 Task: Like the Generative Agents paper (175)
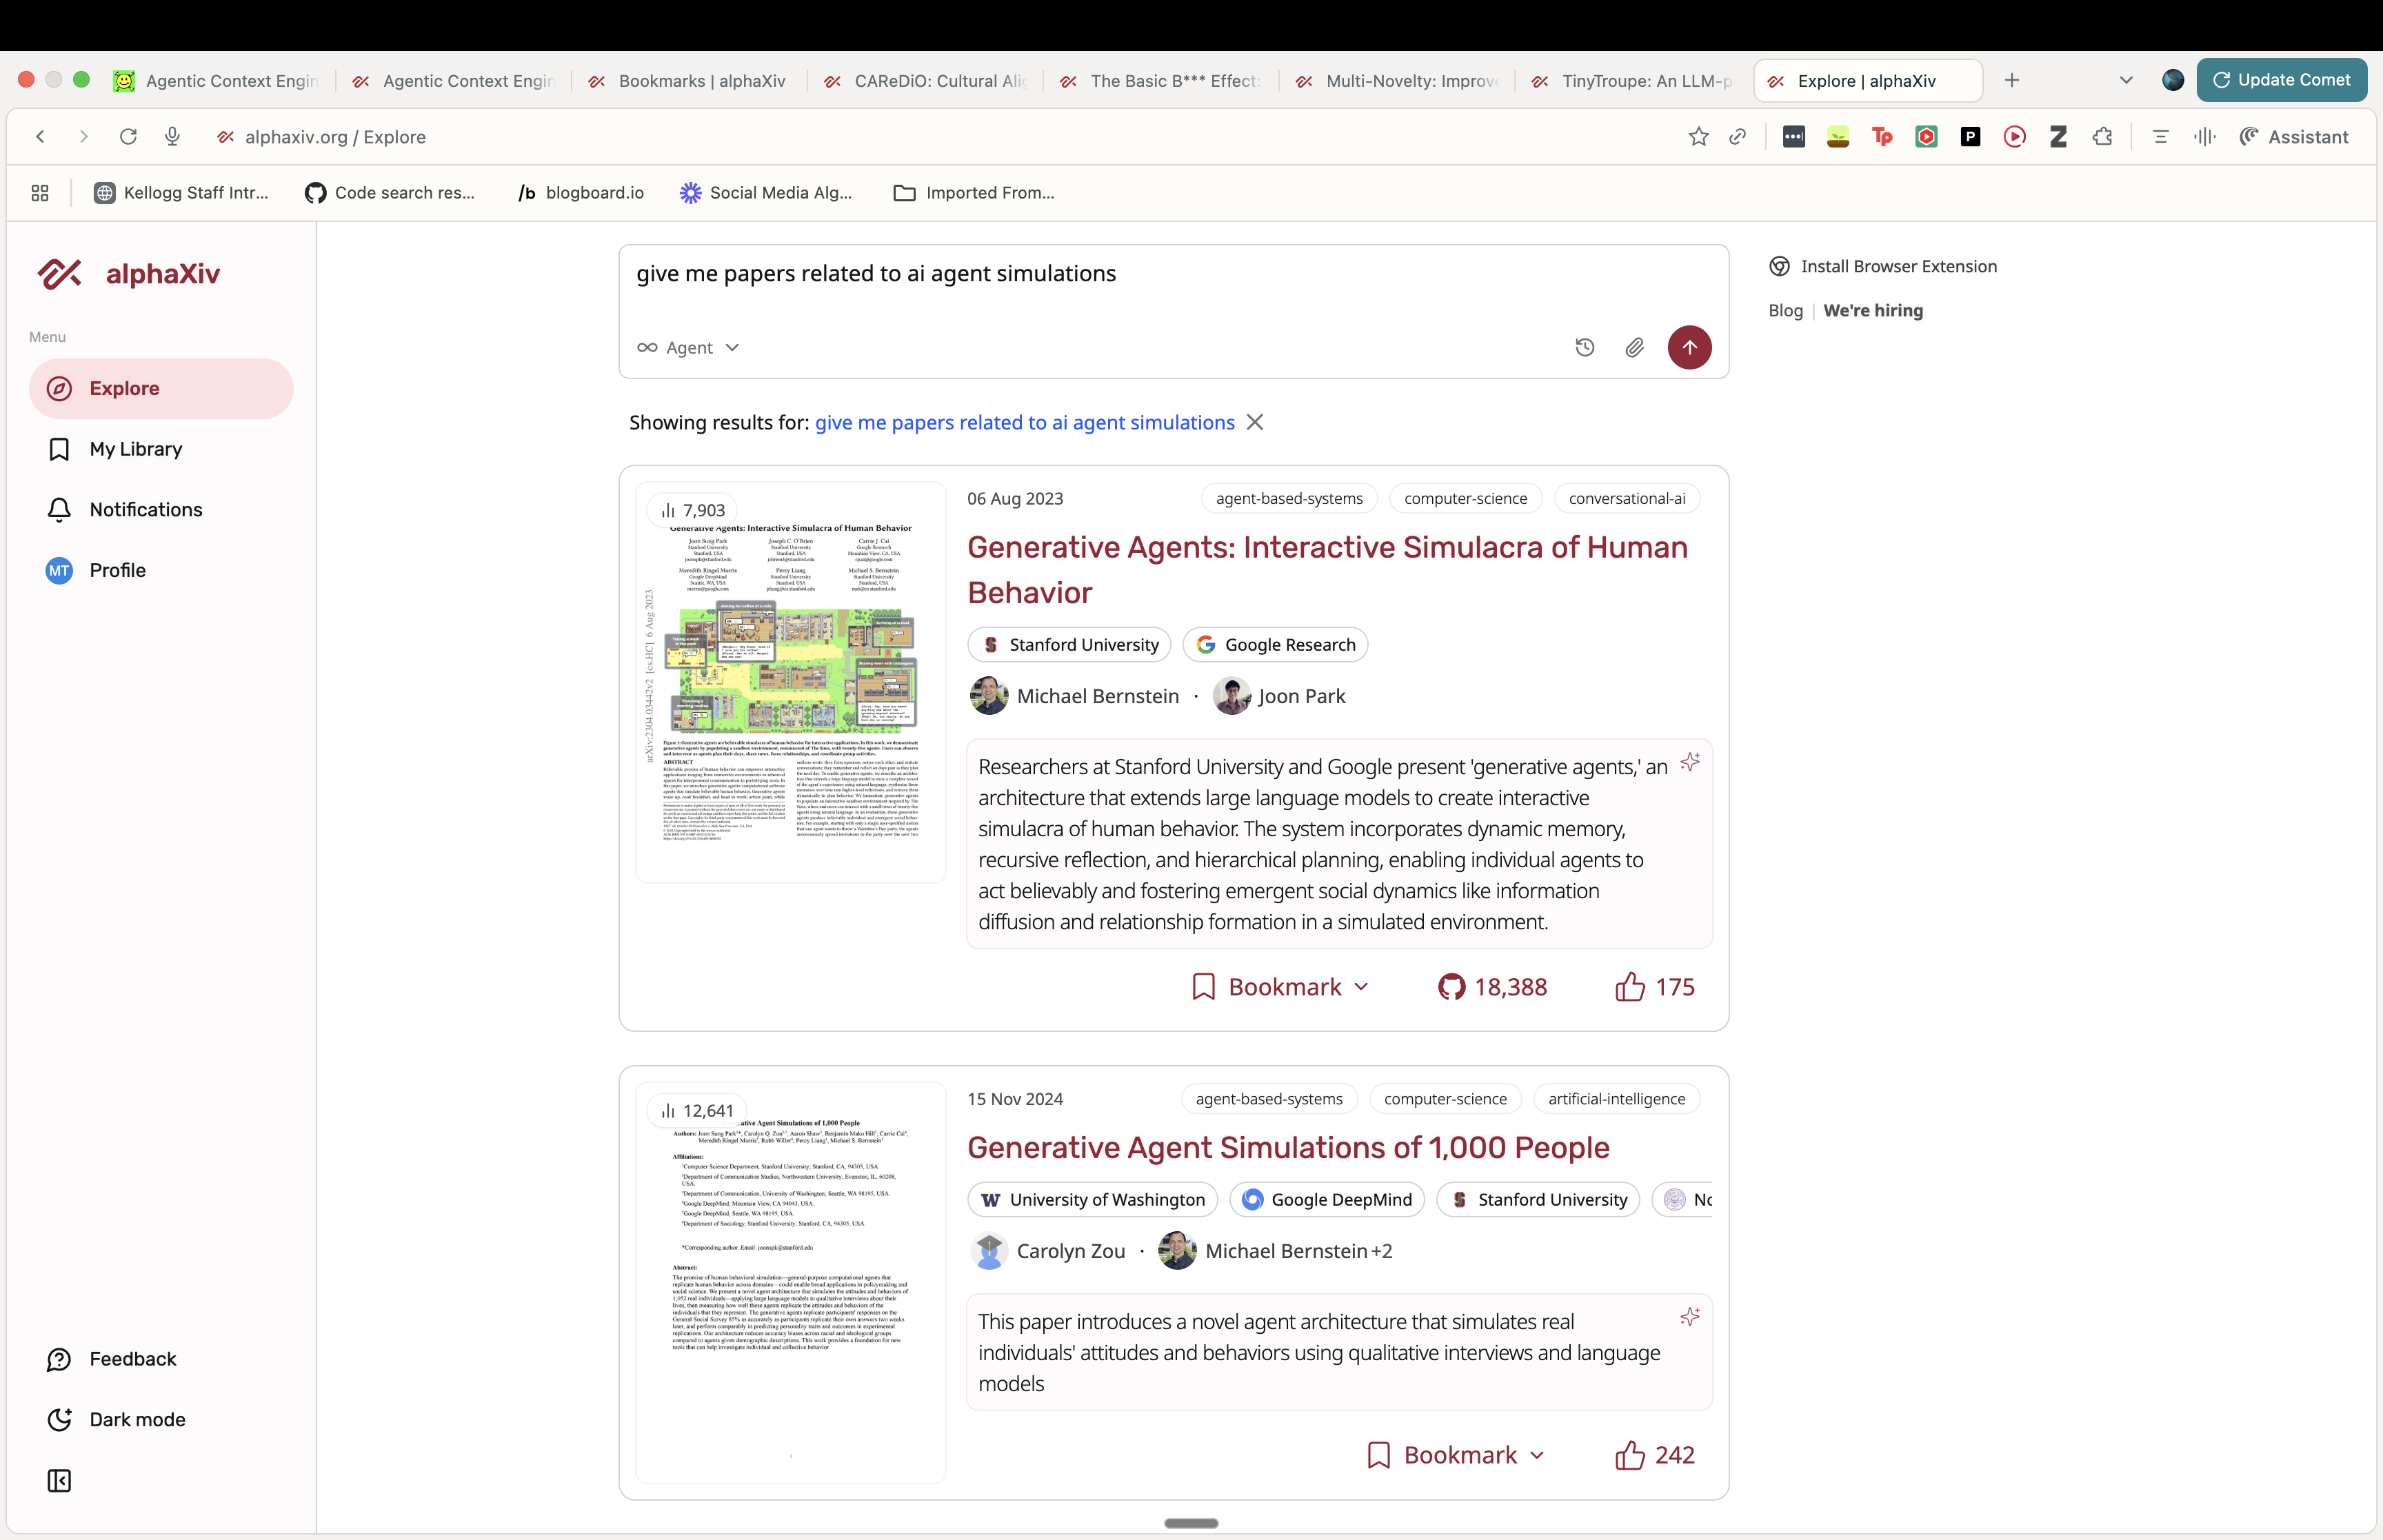(1654, 987)
